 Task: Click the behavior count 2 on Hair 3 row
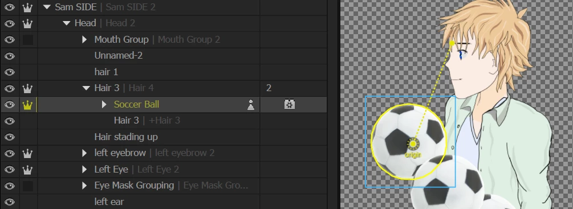pyautogui.click(x=269, y=88)
